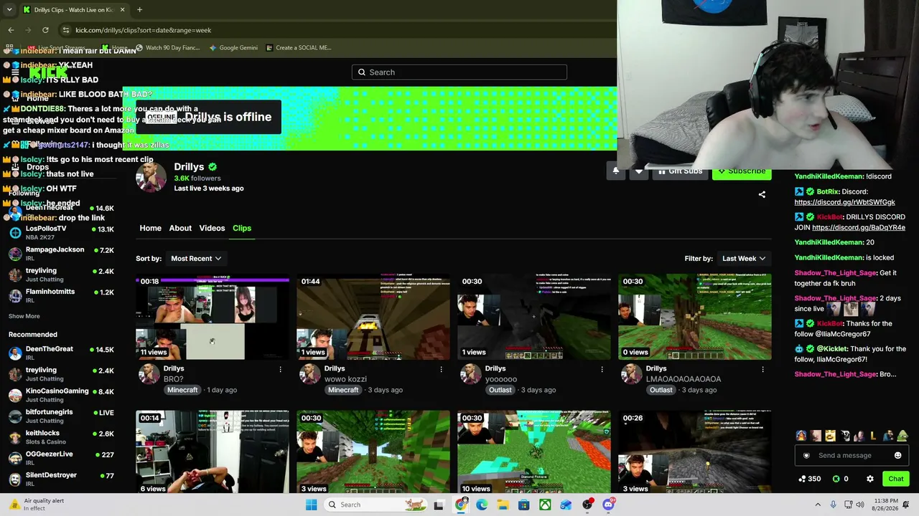Image resolution: width=919 pixels, height=516 pixels.
Task: Insert the Pepe frog emote
Action: click(902, 436)
